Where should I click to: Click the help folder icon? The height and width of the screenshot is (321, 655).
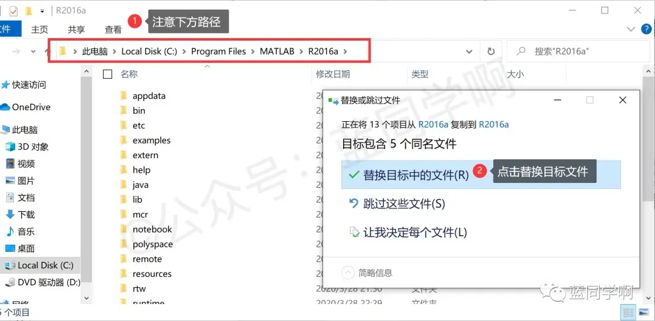(x=123, y=170)
